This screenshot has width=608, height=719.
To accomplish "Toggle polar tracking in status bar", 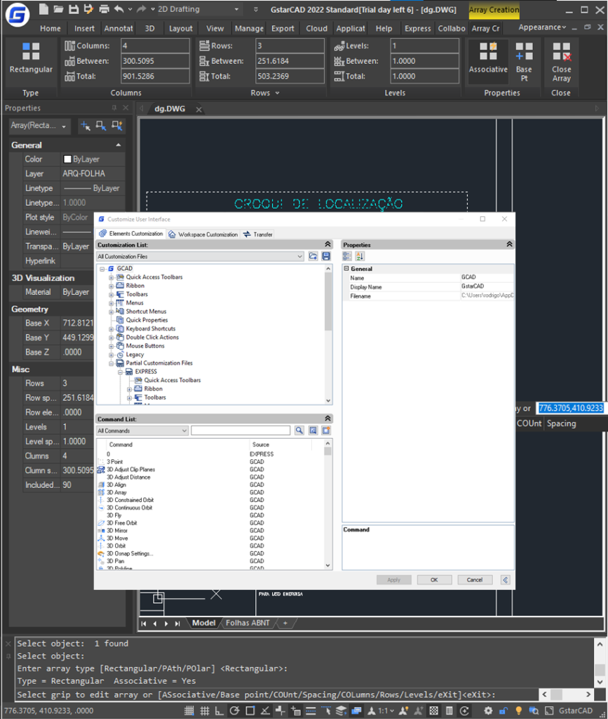I will click(235, 711).
